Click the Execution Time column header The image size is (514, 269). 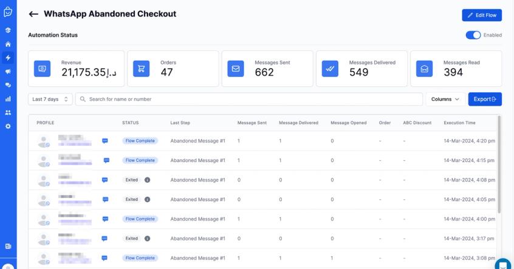(x=459, y=123)
